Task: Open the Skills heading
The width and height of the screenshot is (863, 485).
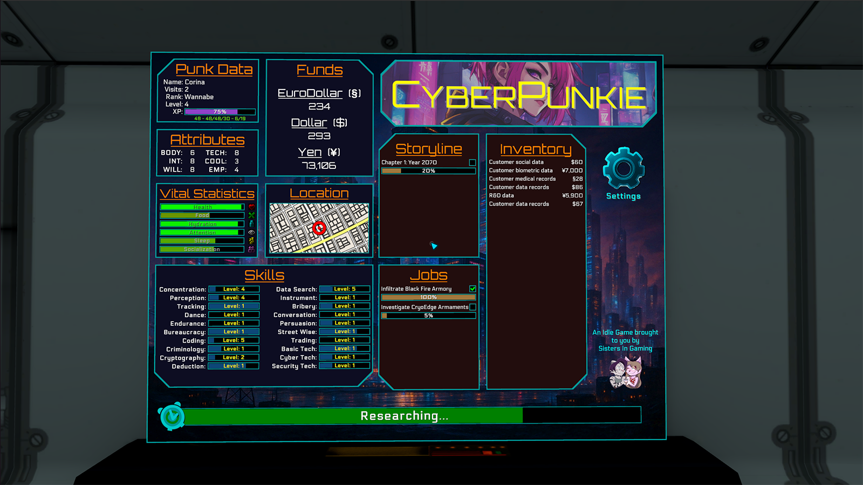Action: pos(264,275)
